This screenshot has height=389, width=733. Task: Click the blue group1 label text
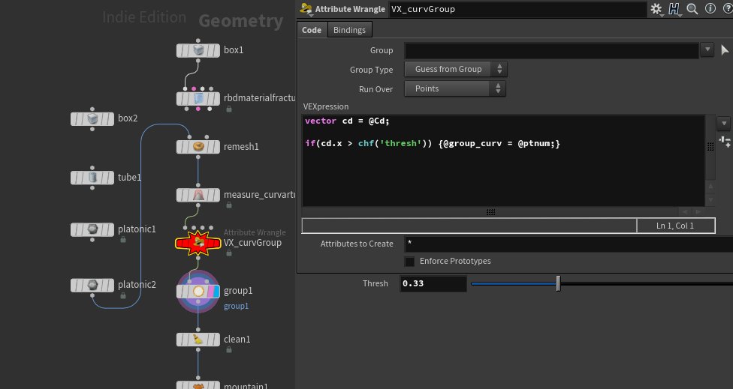(x=236, y=306)
